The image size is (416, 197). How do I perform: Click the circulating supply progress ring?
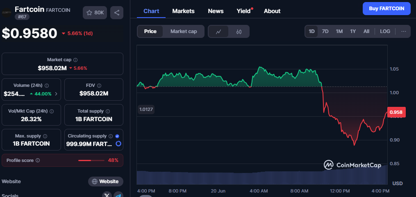[x=118, y=144]
